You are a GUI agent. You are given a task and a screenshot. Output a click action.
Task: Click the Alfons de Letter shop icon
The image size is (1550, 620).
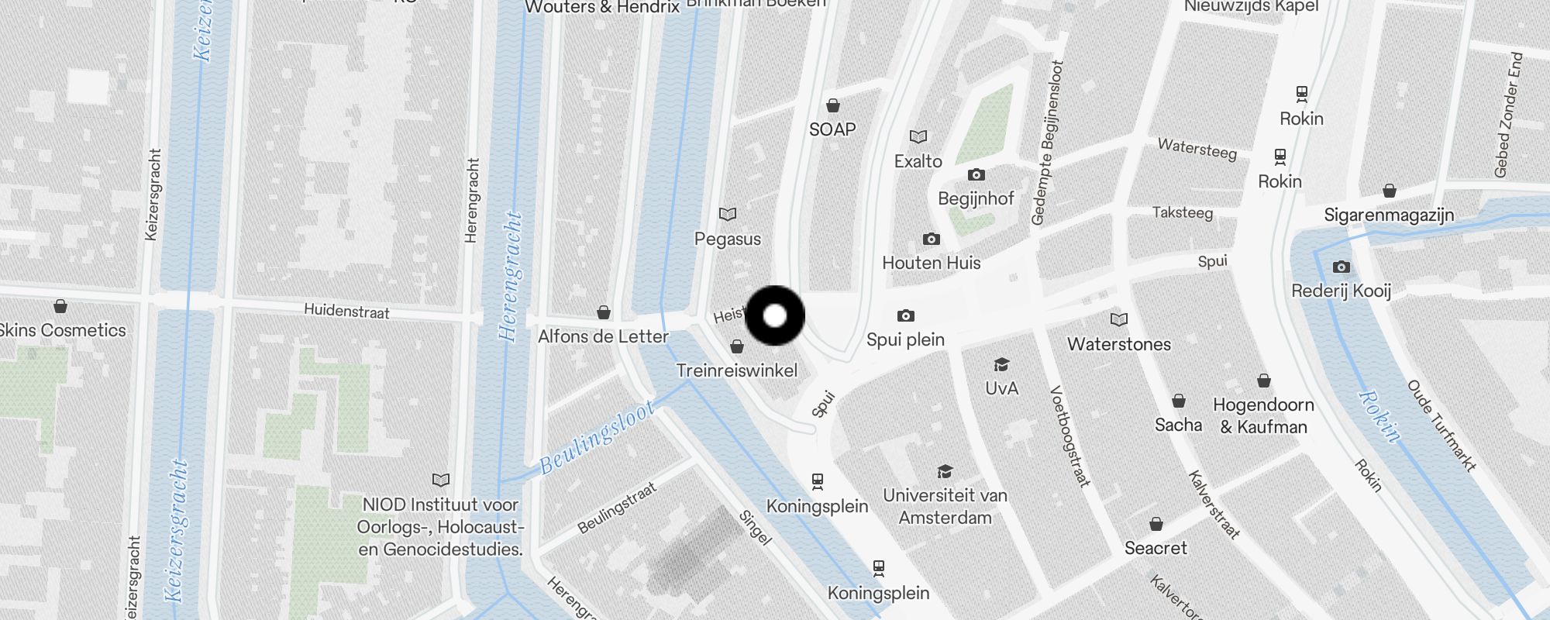coord(604,312)
